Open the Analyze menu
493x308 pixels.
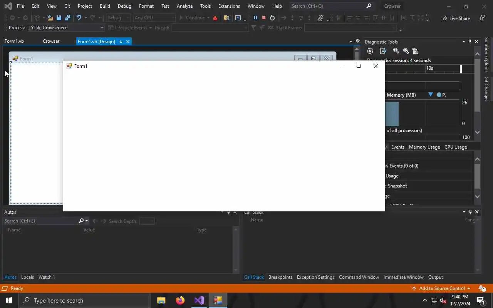184,6
